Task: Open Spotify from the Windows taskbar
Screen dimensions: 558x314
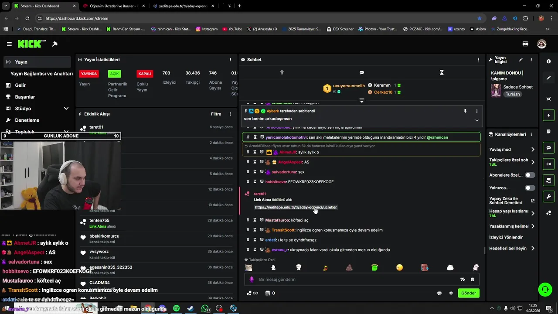Action: point(176,308)
